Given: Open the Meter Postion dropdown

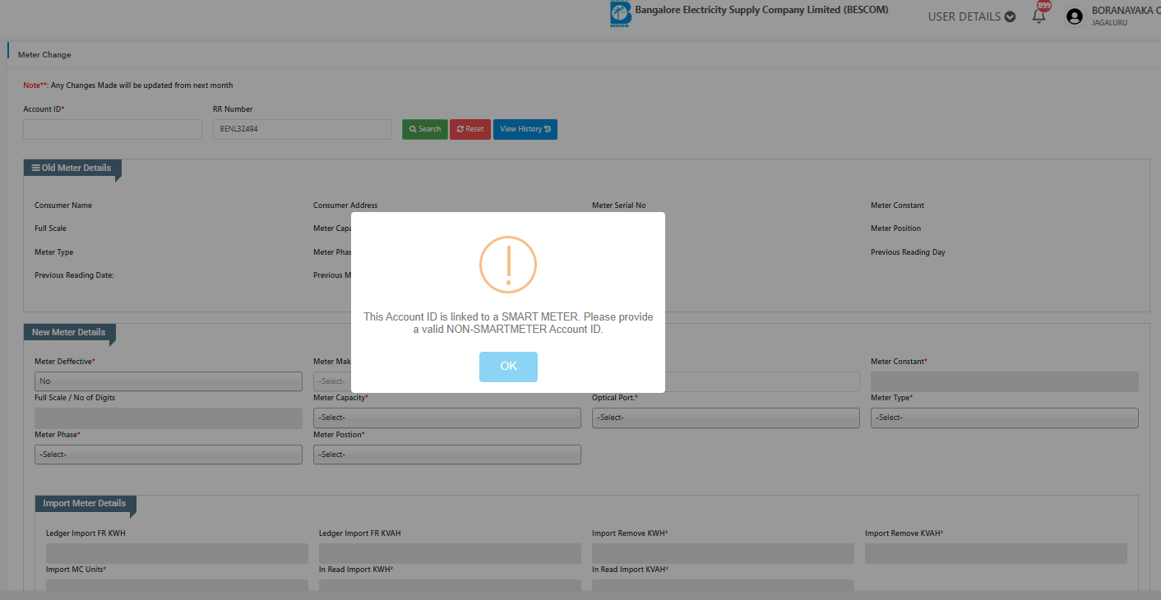Looking at the screenshot, I should click(x=446, y=455).
